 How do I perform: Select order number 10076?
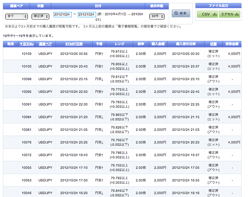coord(27,142)
